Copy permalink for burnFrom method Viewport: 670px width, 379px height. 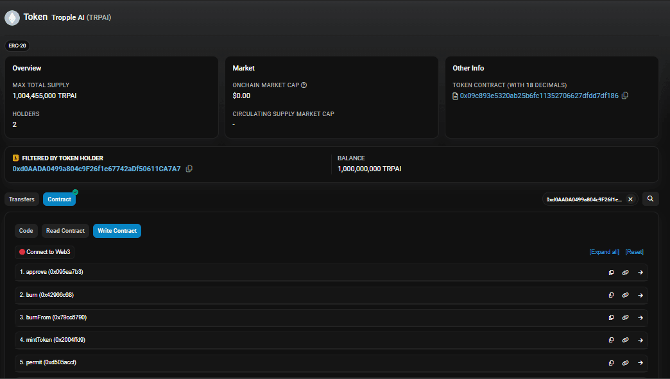626,317
